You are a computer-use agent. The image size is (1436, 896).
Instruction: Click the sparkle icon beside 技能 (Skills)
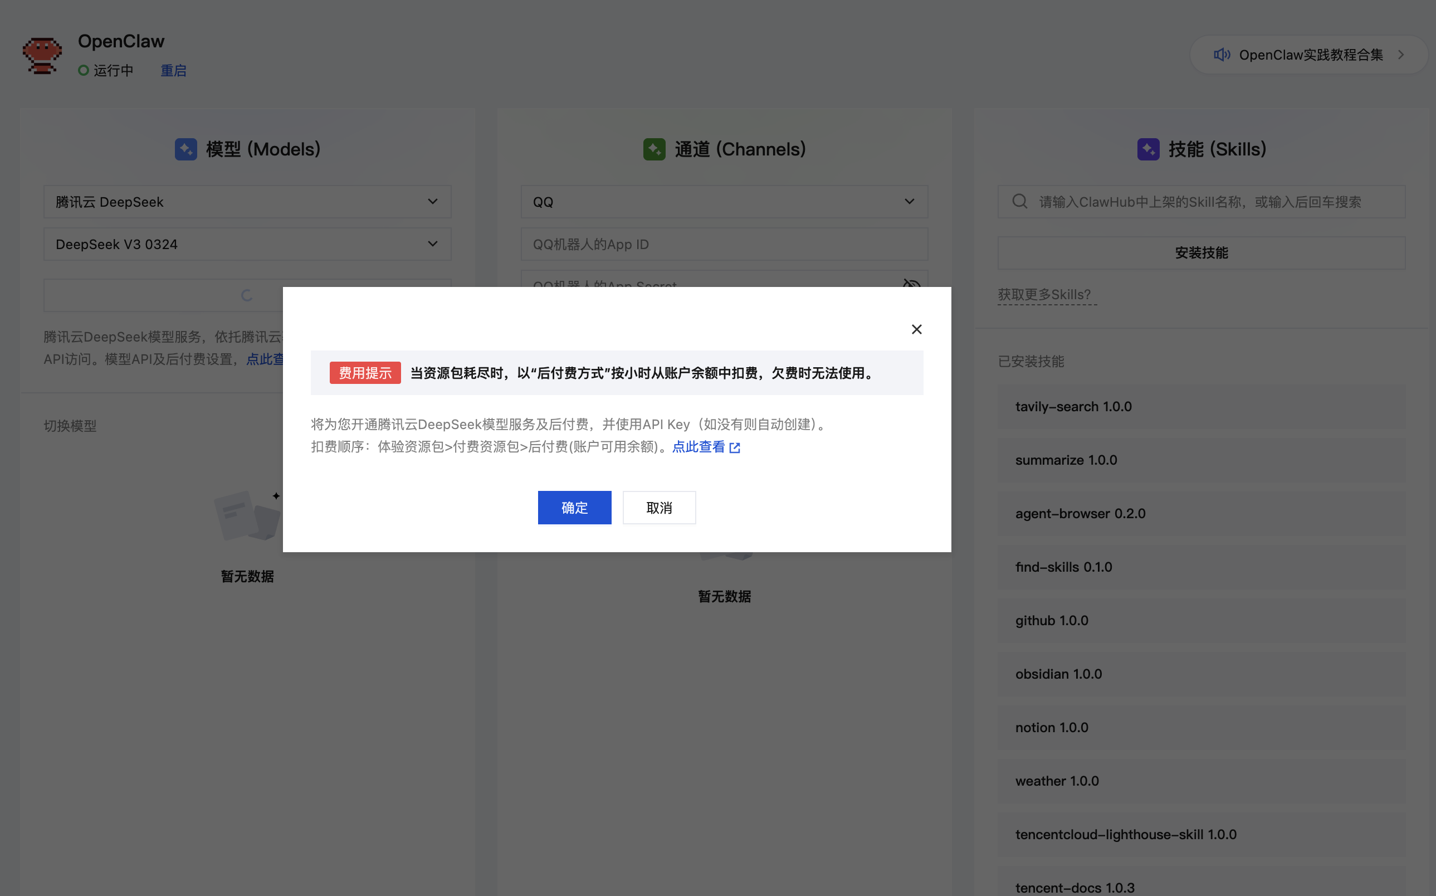tap(1148, 149)
